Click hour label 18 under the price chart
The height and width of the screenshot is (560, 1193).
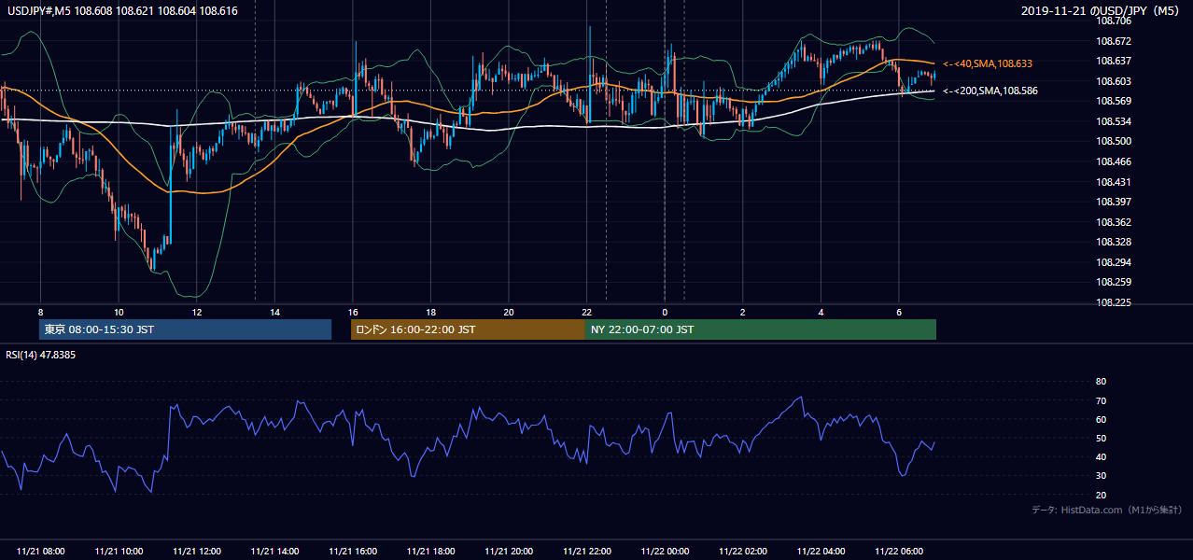[430, 312]
